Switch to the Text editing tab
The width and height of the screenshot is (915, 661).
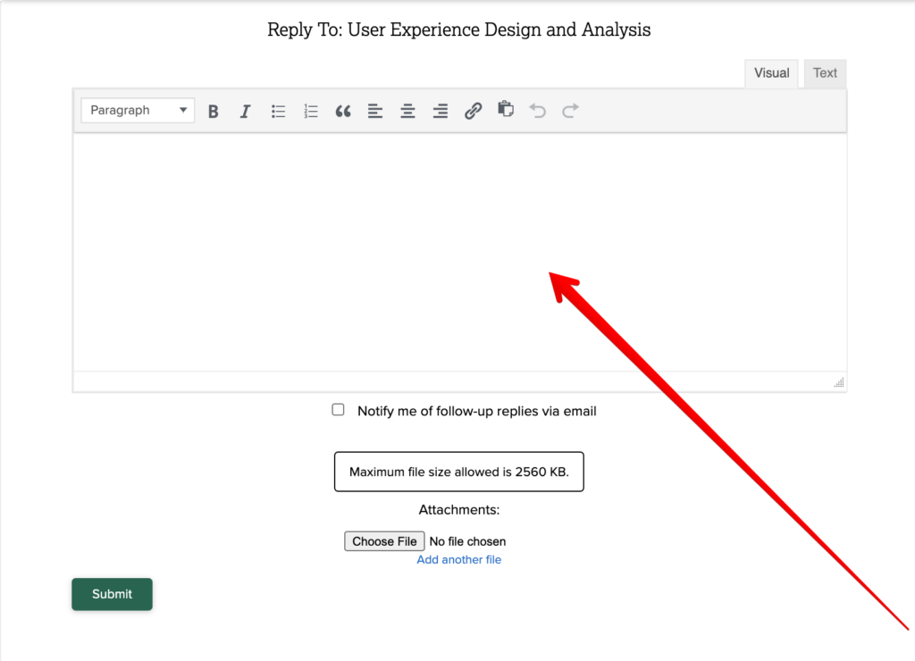point(824,73)
